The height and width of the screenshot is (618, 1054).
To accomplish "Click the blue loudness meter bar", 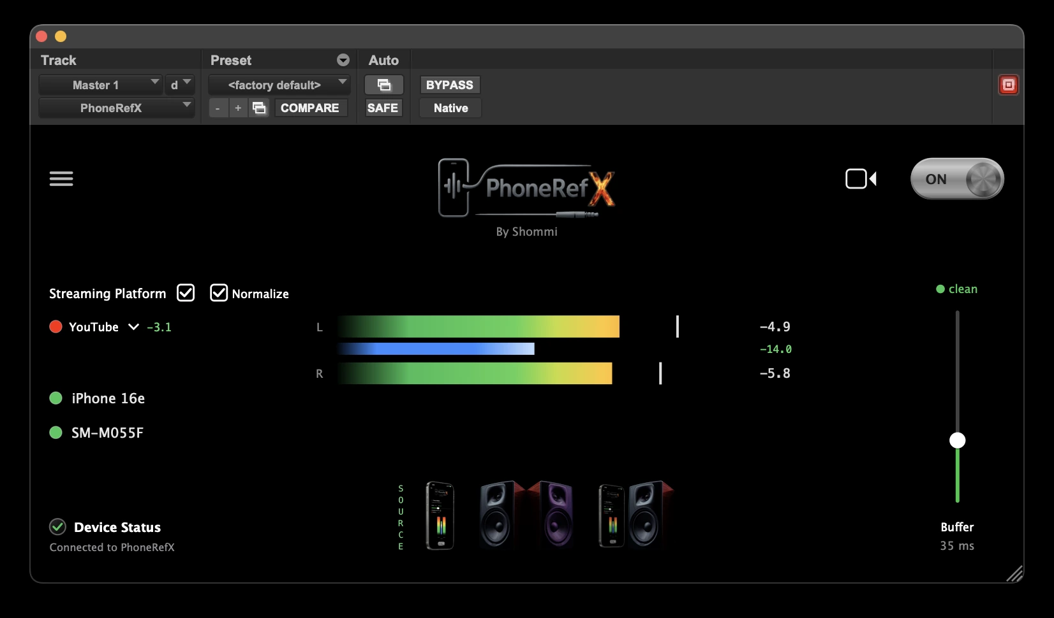I will [x=436, y=349].
